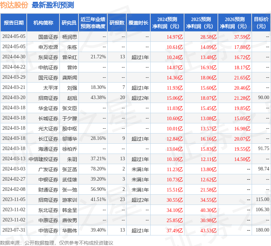Click the 2023-07-31 report date
This screenshot has width=271, height=246.
click(14, 230)
